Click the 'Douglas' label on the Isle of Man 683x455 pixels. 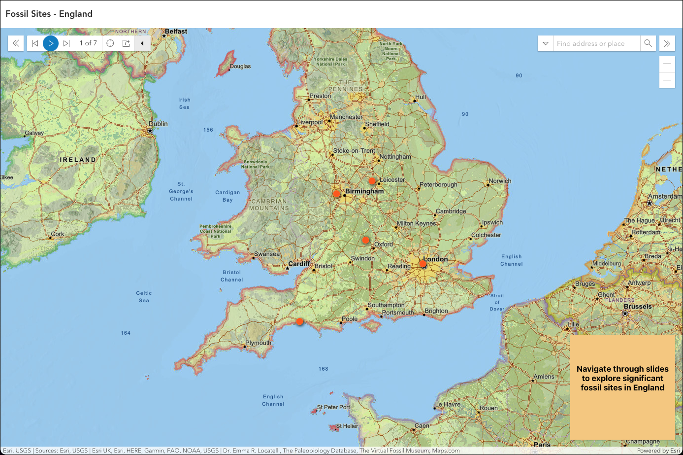click(x=240, y=66)
